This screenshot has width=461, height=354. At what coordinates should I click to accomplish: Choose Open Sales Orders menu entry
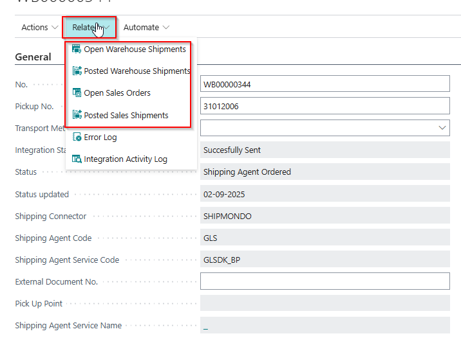117,93
